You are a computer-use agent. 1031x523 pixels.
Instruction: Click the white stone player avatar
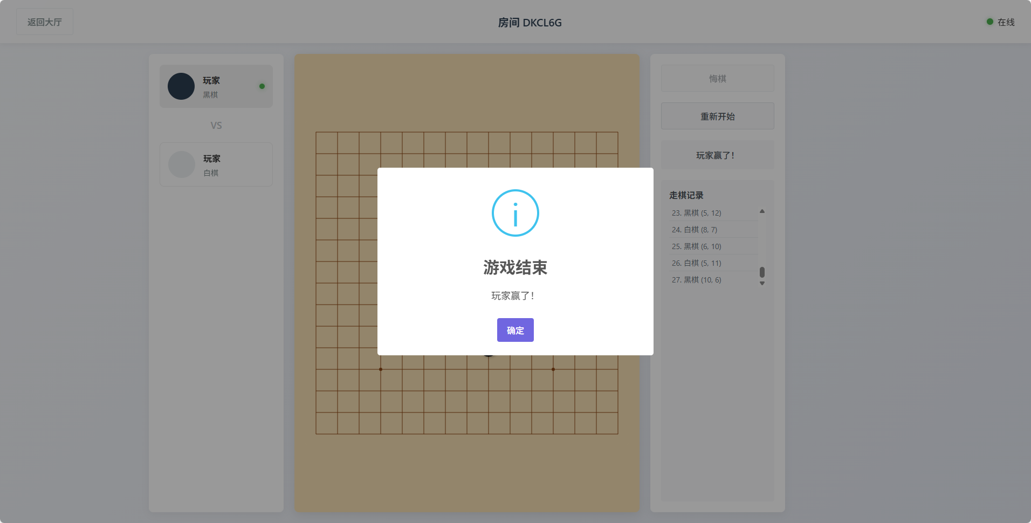pos(182,164)
